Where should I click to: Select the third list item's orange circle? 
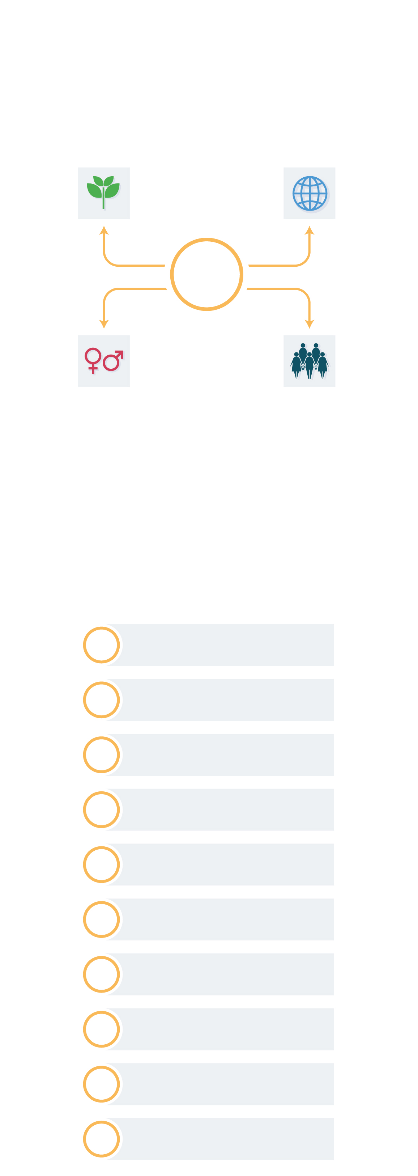coord(101,755)
